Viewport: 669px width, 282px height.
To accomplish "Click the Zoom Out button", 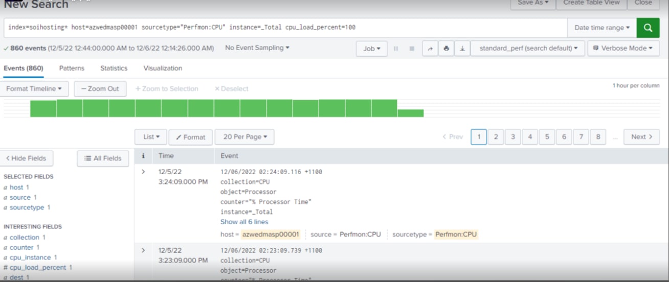I will tap(100, 89).
